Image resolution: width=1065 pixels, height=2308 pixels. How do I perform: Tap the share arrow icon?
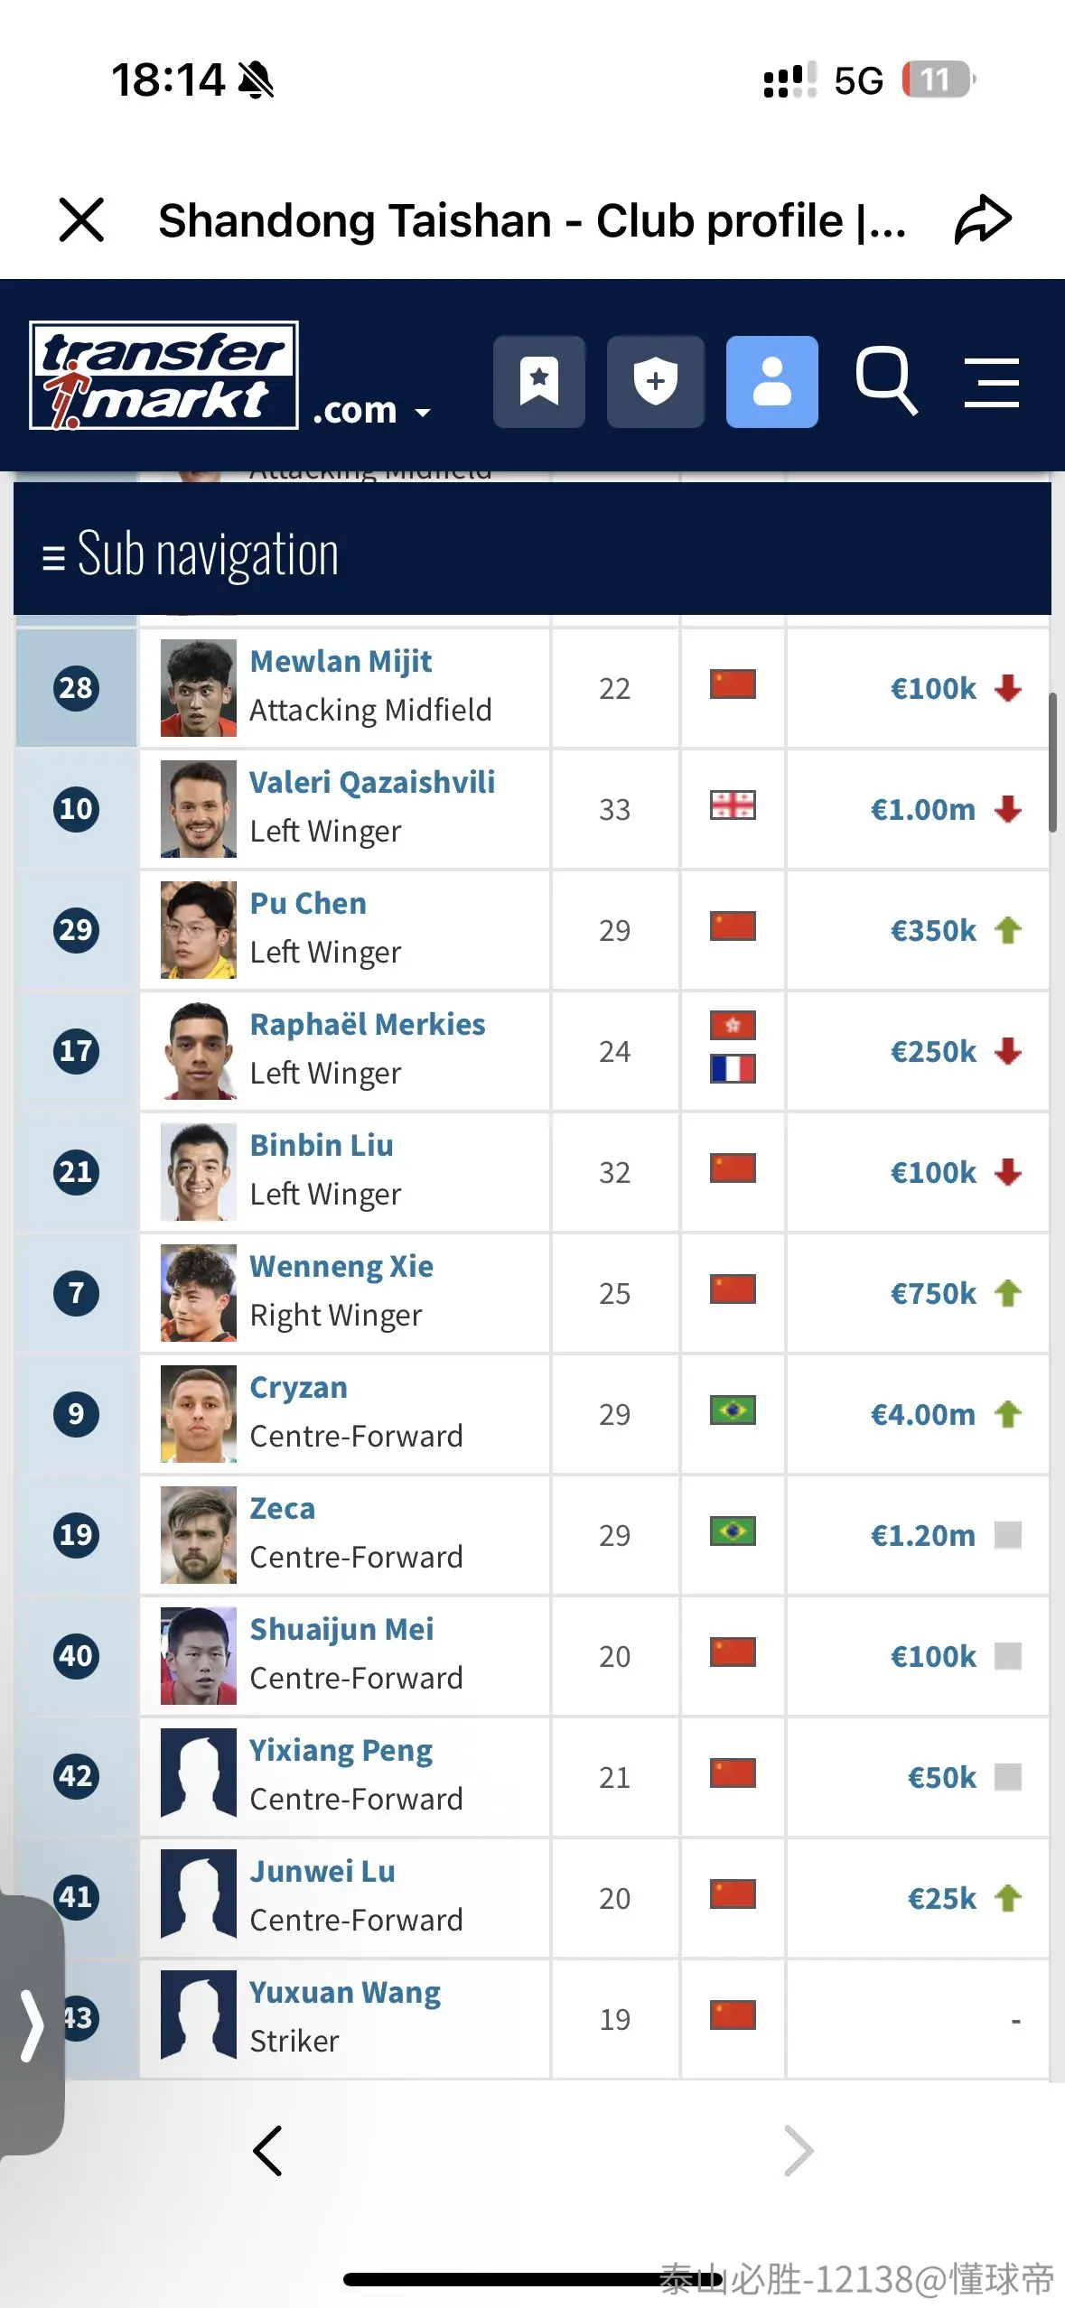(x=983, y=219)
